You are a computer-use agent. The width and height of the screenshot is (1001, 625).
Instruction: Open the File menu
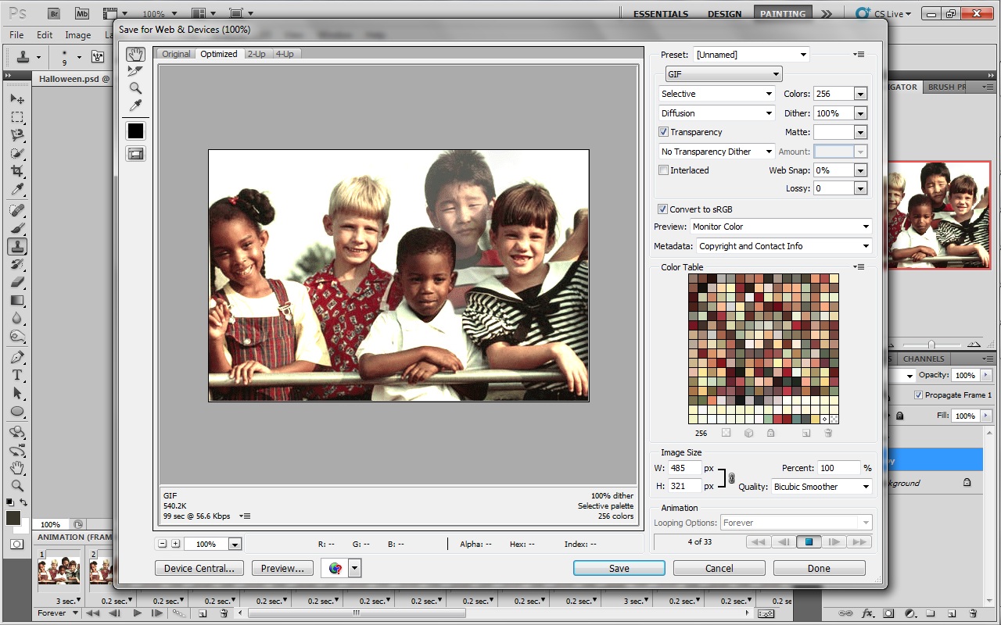tap(16, 35)
